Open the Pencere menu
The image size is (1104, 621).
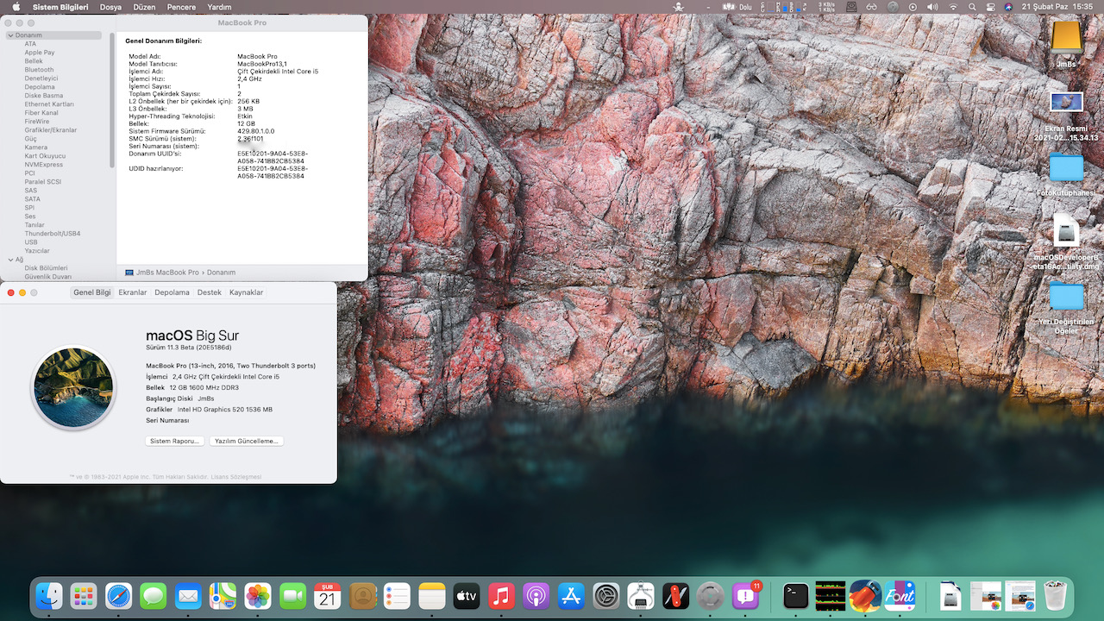pos(181,7)
